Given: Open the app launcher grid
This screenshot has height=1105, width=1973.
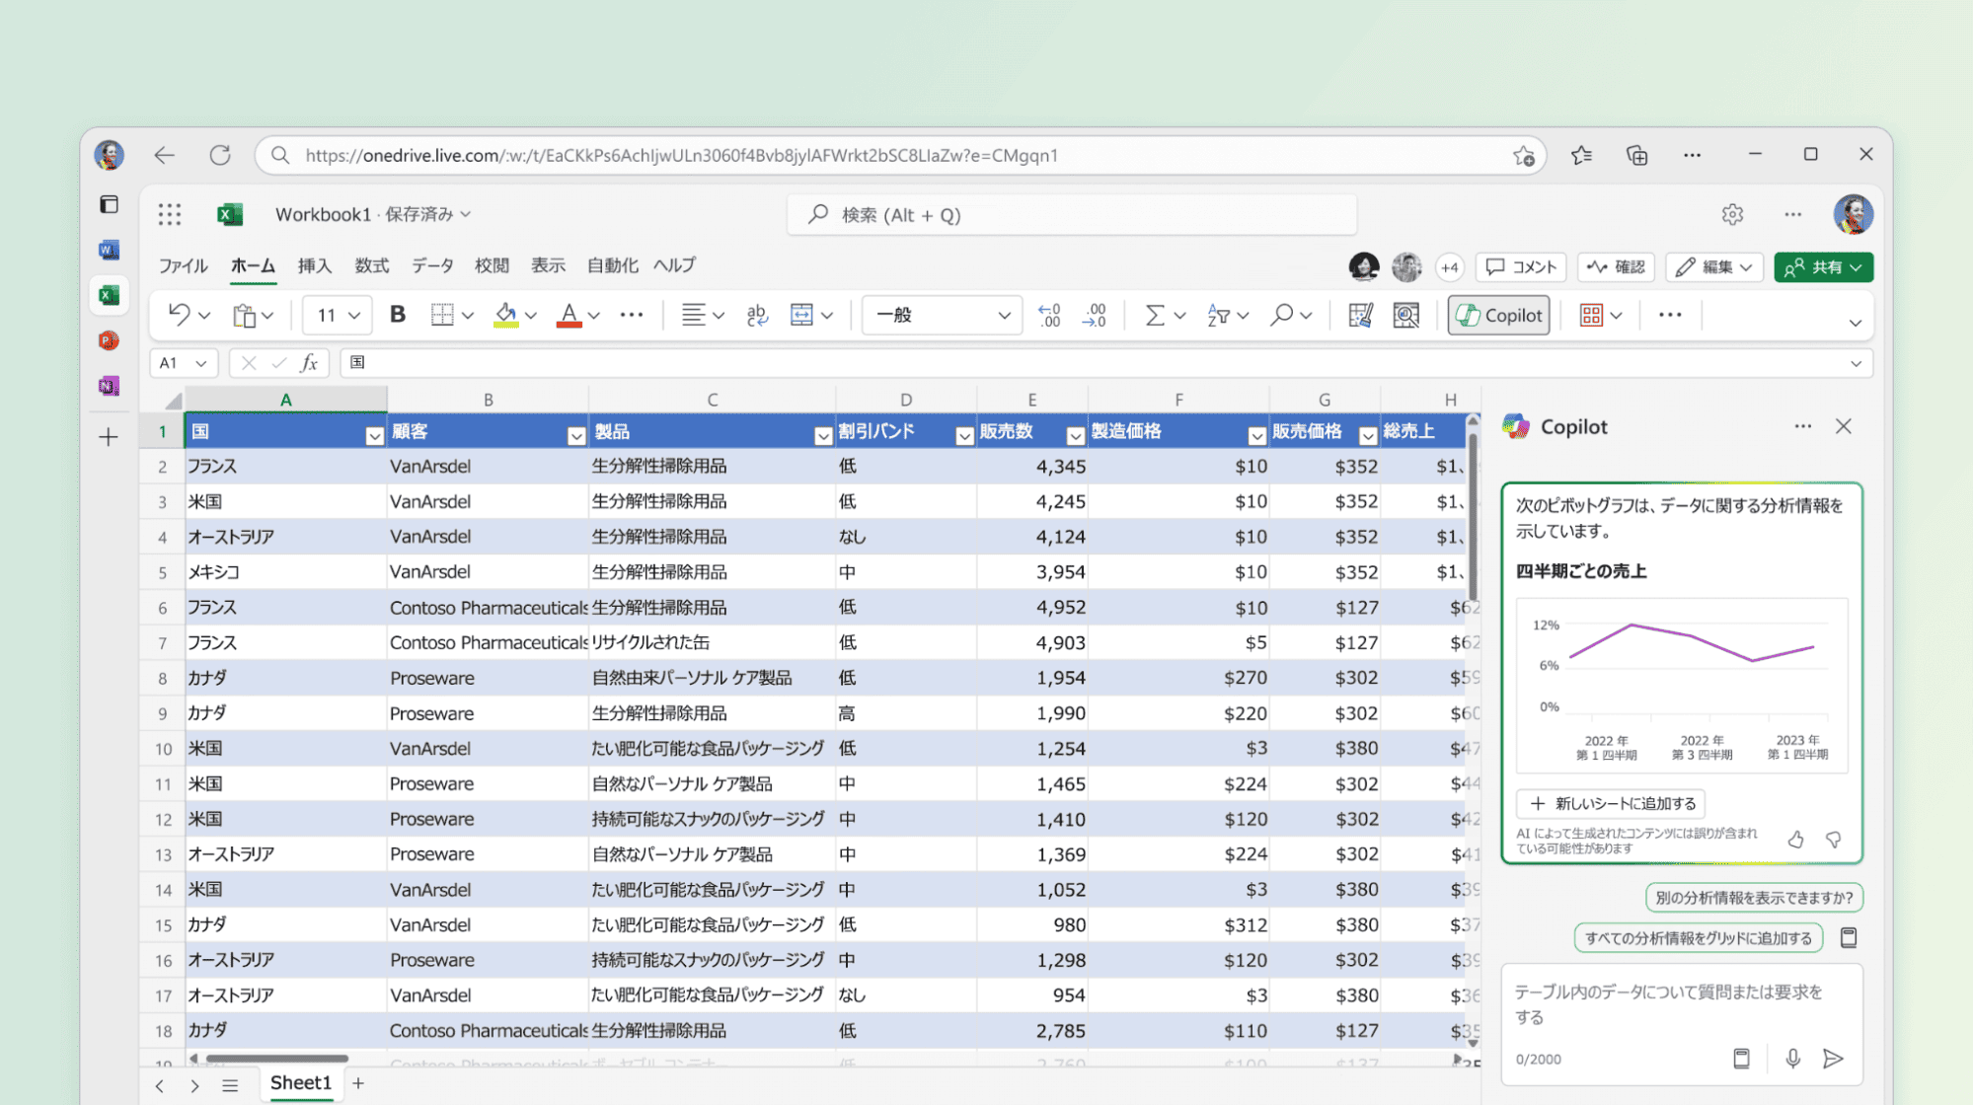Looking at the screenshot, I should (x=170, y=214).
